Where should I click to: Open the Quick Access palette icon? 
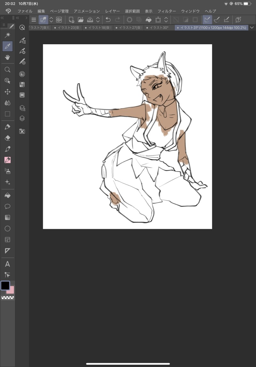pyautogui.click(x=22, y=28)
